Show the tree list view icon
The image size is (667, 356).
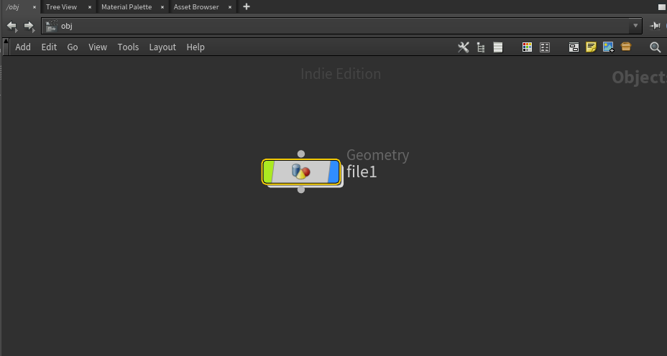click(x=481, y=47)
